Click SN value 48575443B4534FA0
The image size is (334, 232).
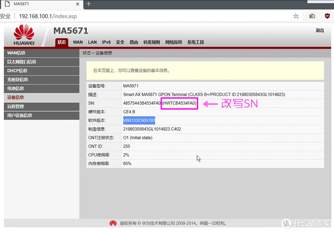pyautogui.click(x=142, y=103)
